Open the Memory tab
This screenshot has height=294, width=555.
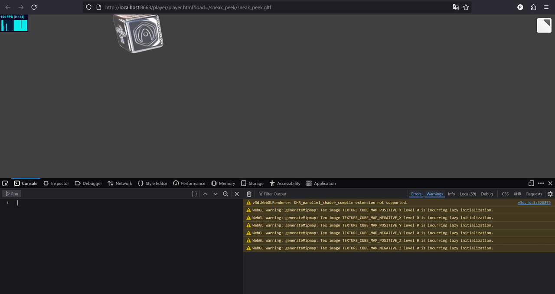pyautogui.click(x=223, y=183)
